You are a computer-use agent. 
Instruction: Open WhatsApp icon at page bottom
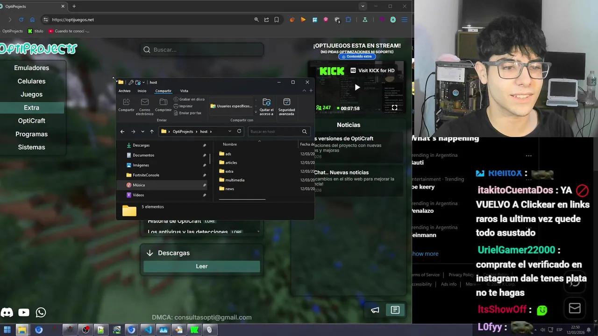[x=41, y=313]
